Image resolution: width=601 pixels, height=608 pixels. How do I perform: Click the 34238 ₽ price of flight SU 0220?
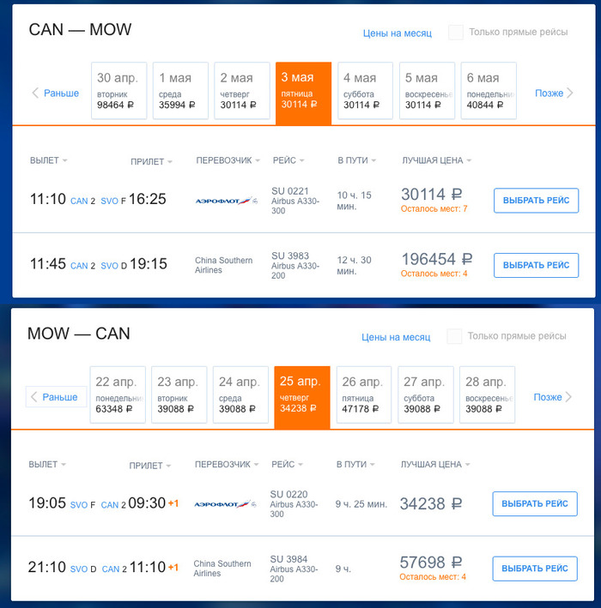pyautogui.click(x=430, y=504)
